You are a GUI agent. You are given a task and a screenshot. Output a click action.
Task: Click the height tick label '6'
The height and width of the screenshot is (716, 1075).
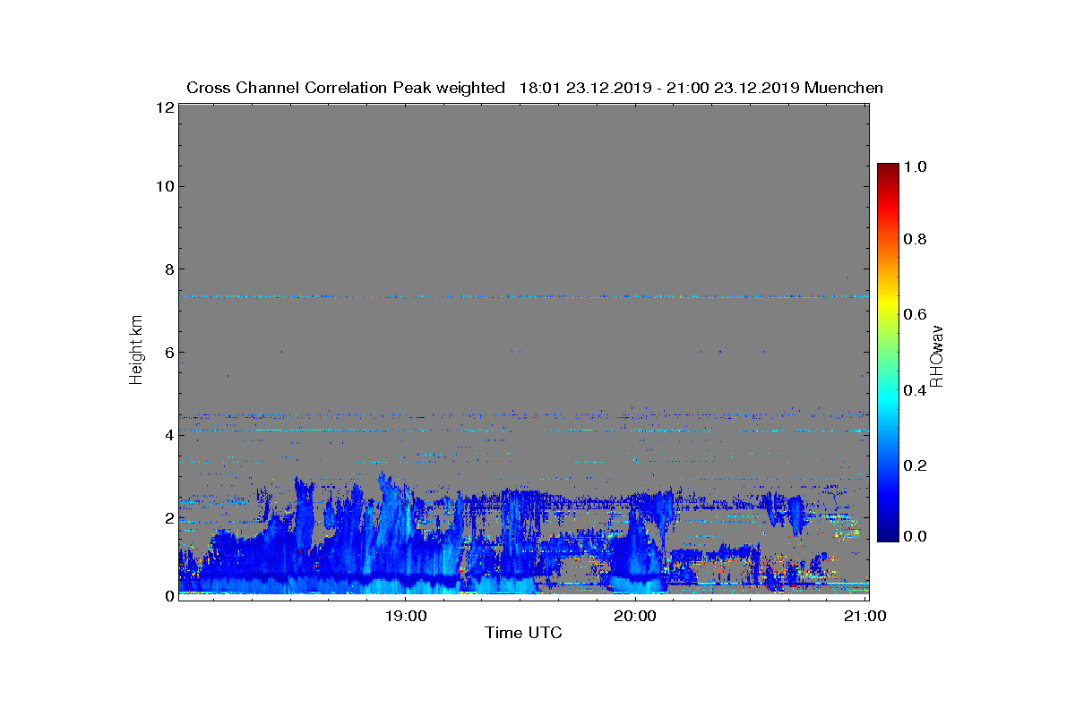168,352
